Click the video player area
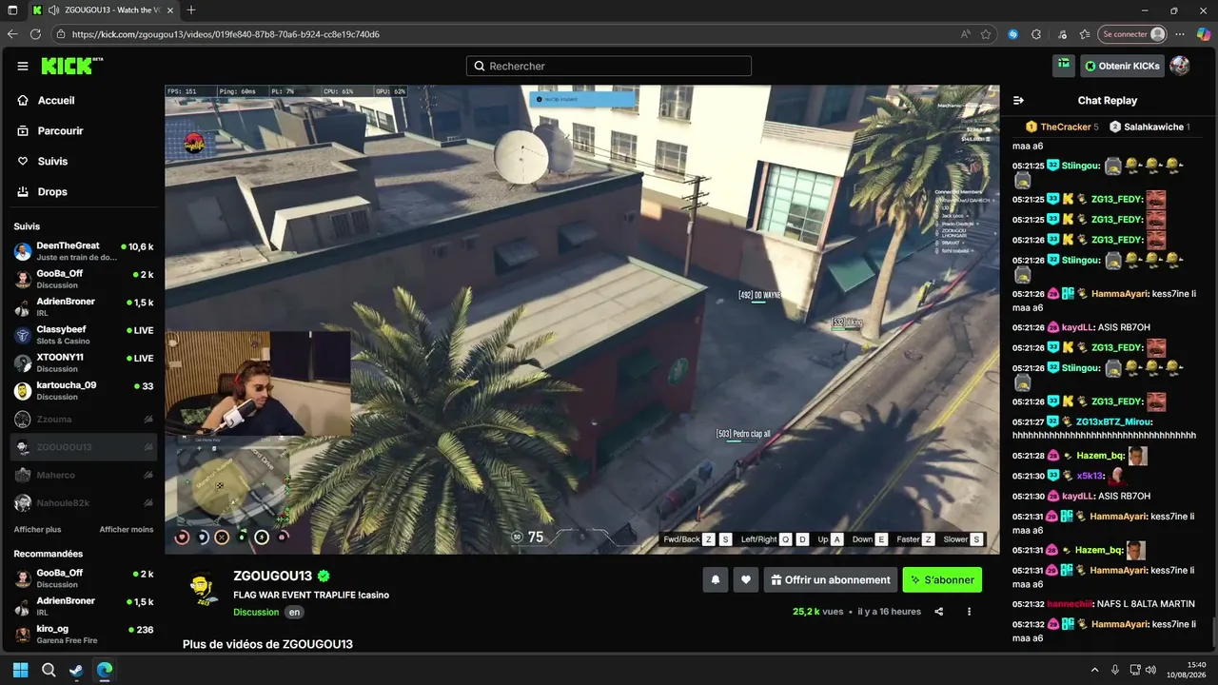 (x=582, y=320)
